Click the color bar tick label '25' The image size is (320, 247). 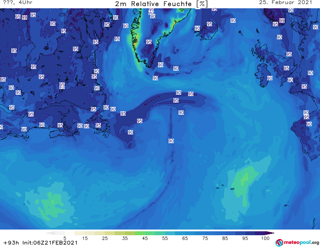tap(105, 238)
